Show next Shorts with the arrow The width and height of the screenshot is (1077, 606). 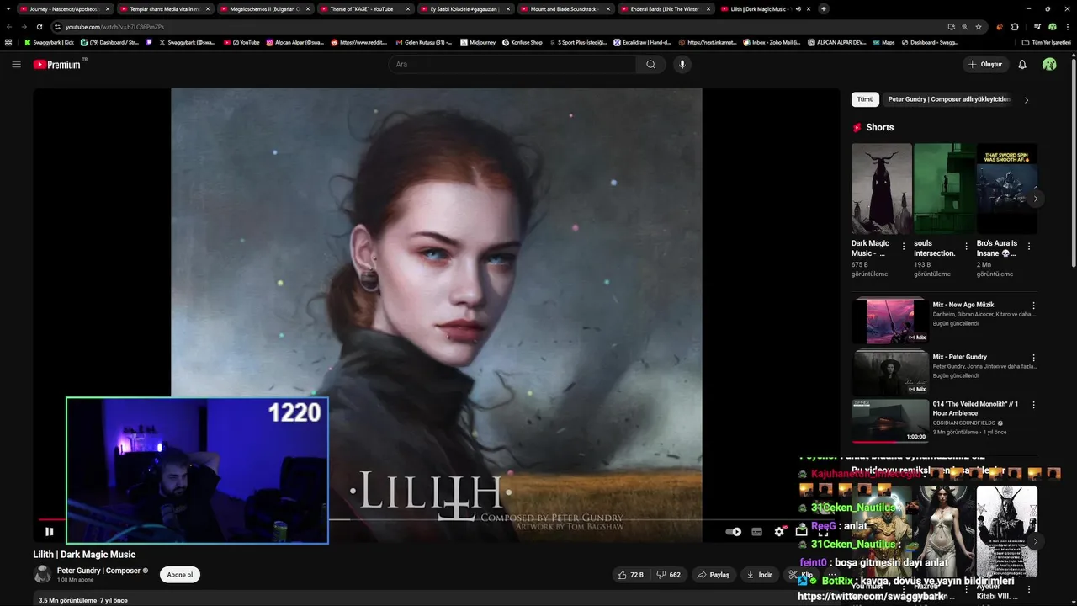coord(1036,199)
